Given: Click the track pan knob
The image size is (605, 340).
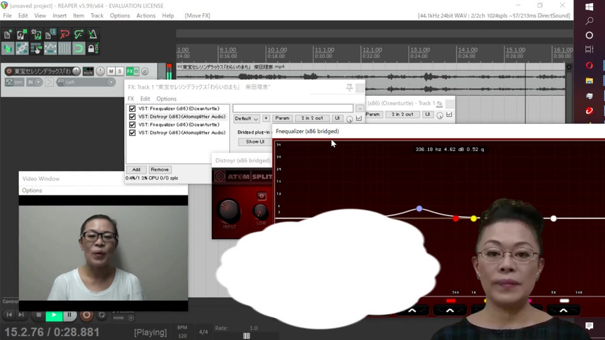Looking at the screenshot, I should 100,71.
